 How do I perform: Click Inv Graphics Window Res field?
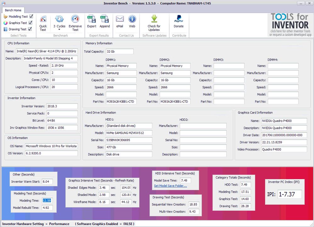pos(62,128)
